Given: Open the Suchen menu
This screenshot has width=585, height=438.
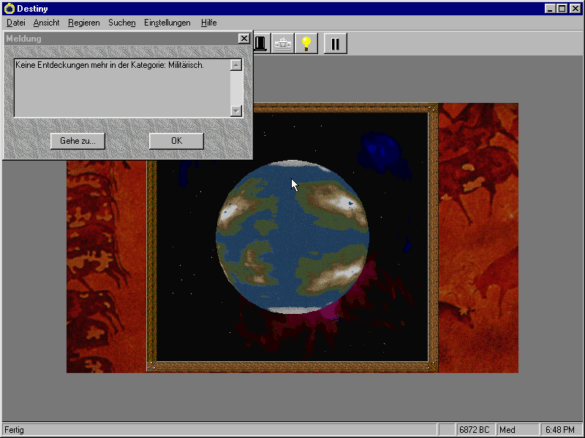Looking at the screenshot, I should [x=122, y=23].
